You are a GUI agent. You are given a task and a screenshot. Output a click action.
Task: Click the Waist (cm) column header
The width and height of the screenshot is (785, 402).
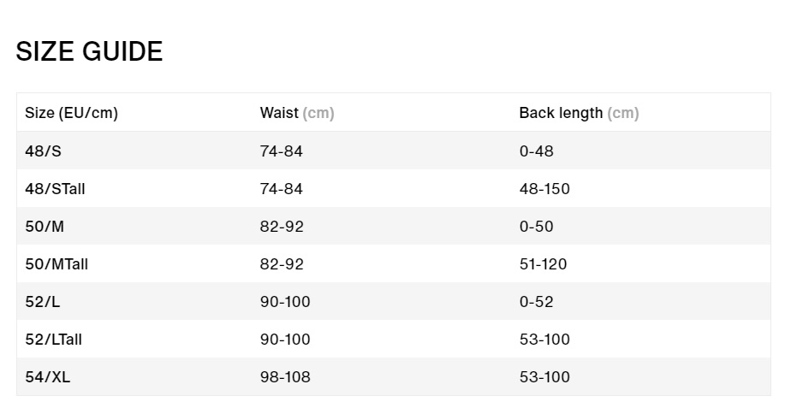click(297, 113)
